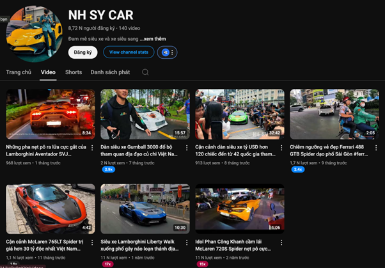Switch to the Trang chủ tab
Viewport: 385px width, 268px height.
[19, 72]
